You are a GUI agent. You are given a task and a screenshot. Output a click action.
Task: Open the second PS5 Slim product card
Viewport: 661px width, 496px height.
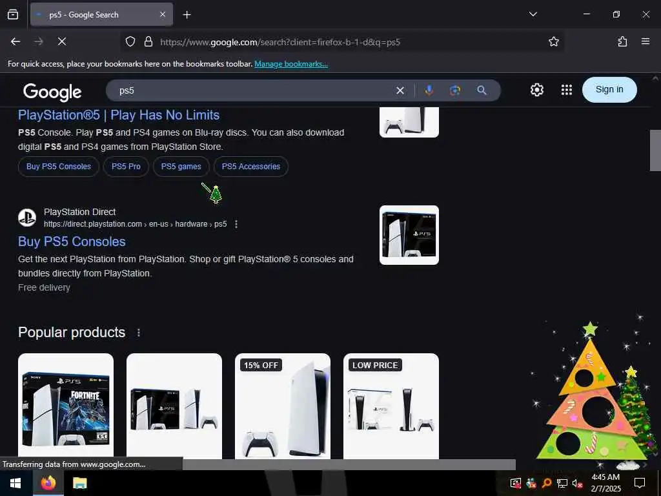coord(174,406)
